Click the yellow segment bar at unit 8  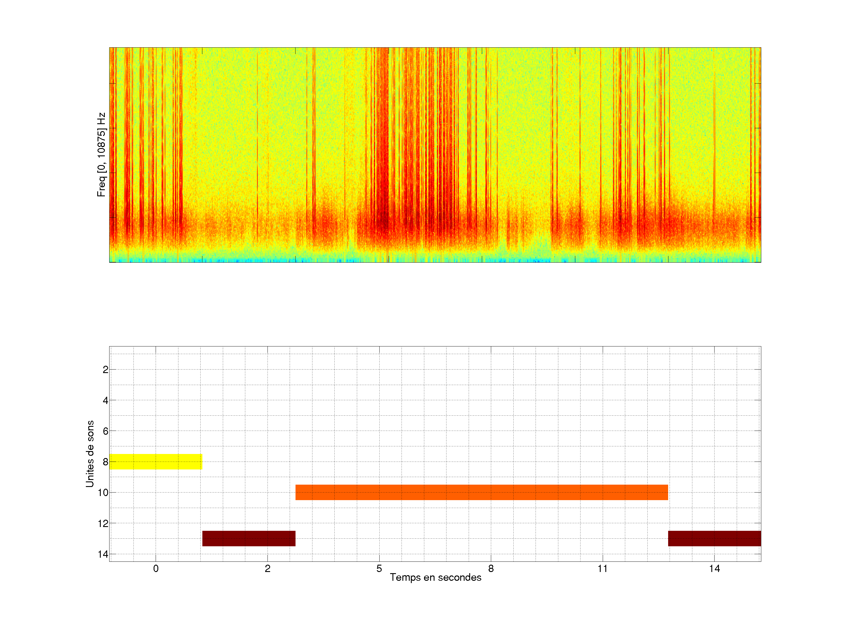156,461
